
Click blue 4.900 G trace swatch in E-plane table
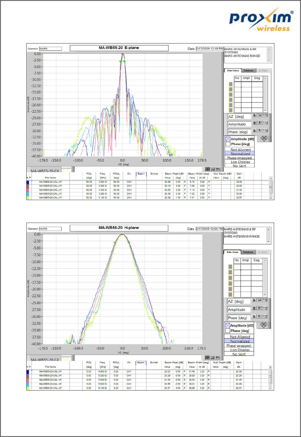28,182
